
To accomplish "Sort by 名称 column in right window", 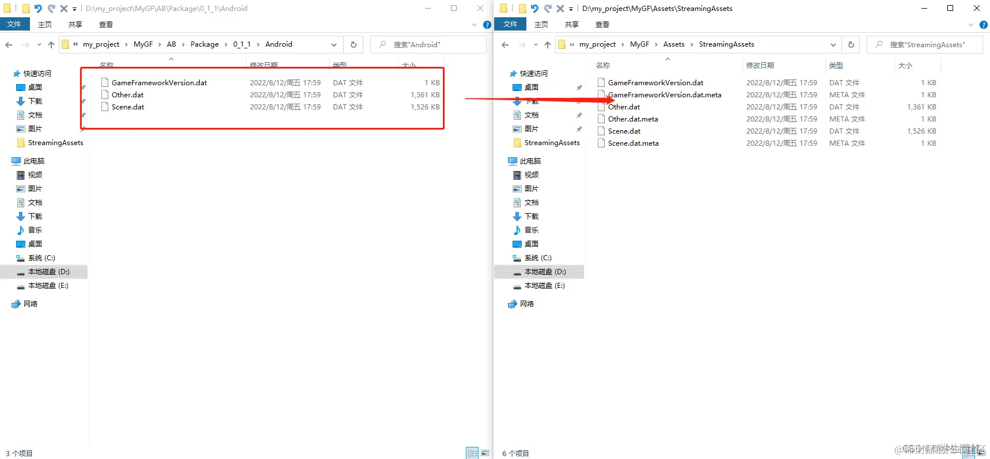I will [x=603, y=65].
